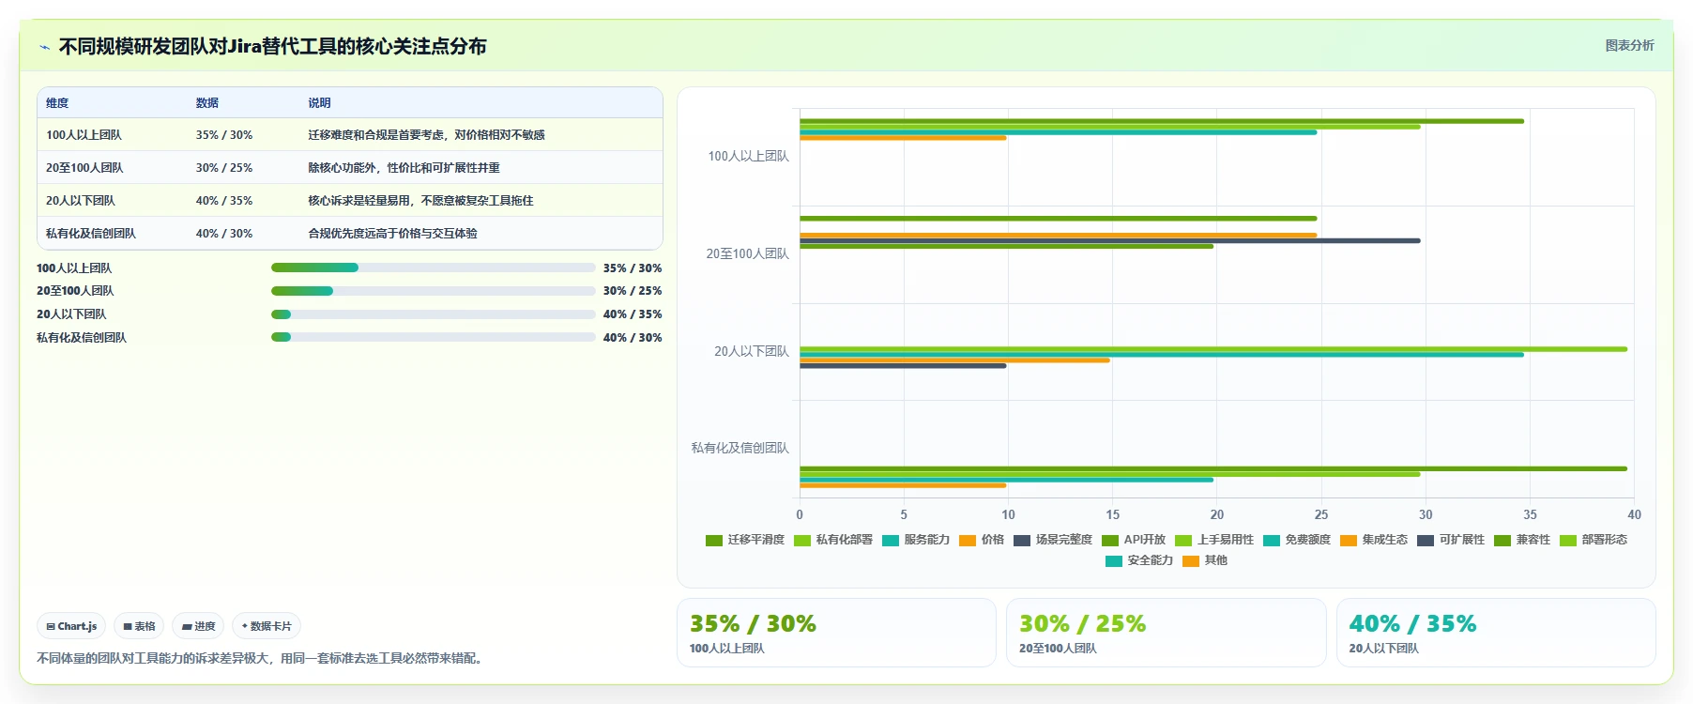The height and width of the screenshot is (704, 1693).
Task: Select the 100人以上团队 table row name
Action: coord(84,135)
